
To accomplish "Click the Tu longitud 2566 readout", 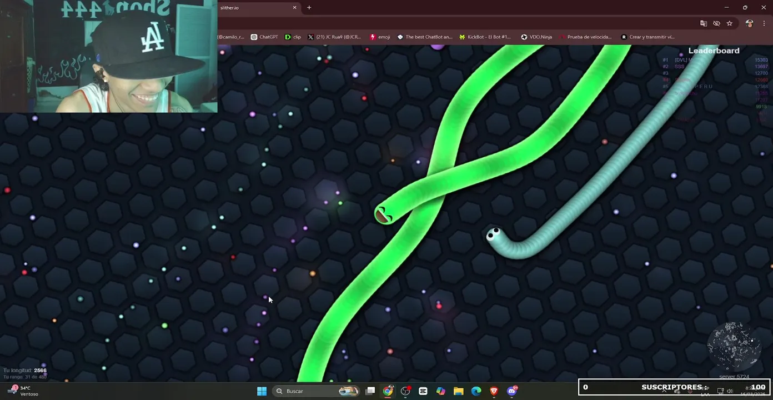I will coord(25,371).
